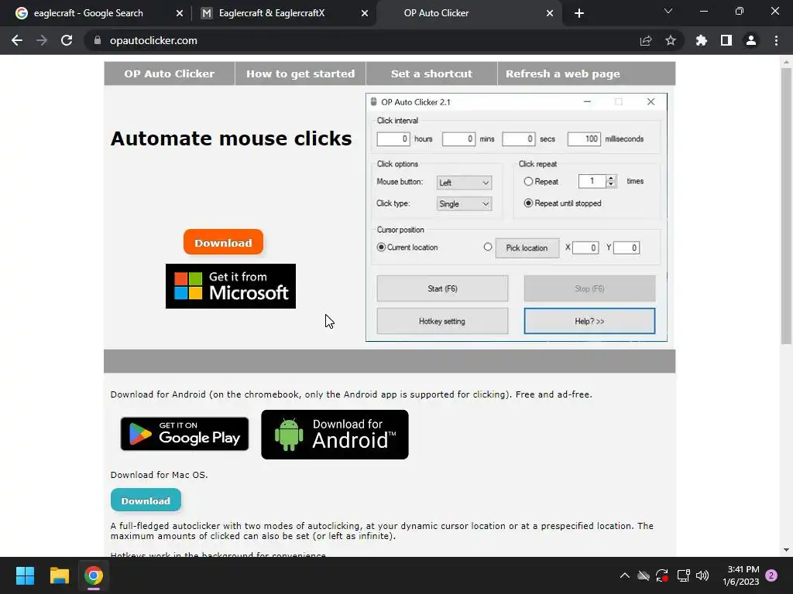Open the volume speaker icon
This screenshot has width=793, height=594.
(x=702, y=575)
